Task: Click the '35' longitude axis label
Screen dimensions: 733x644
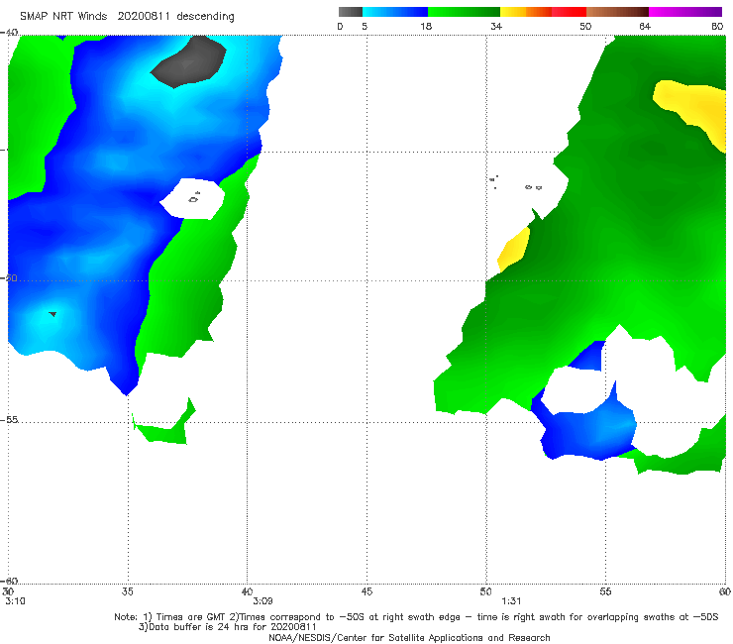Action: (127, 591)
